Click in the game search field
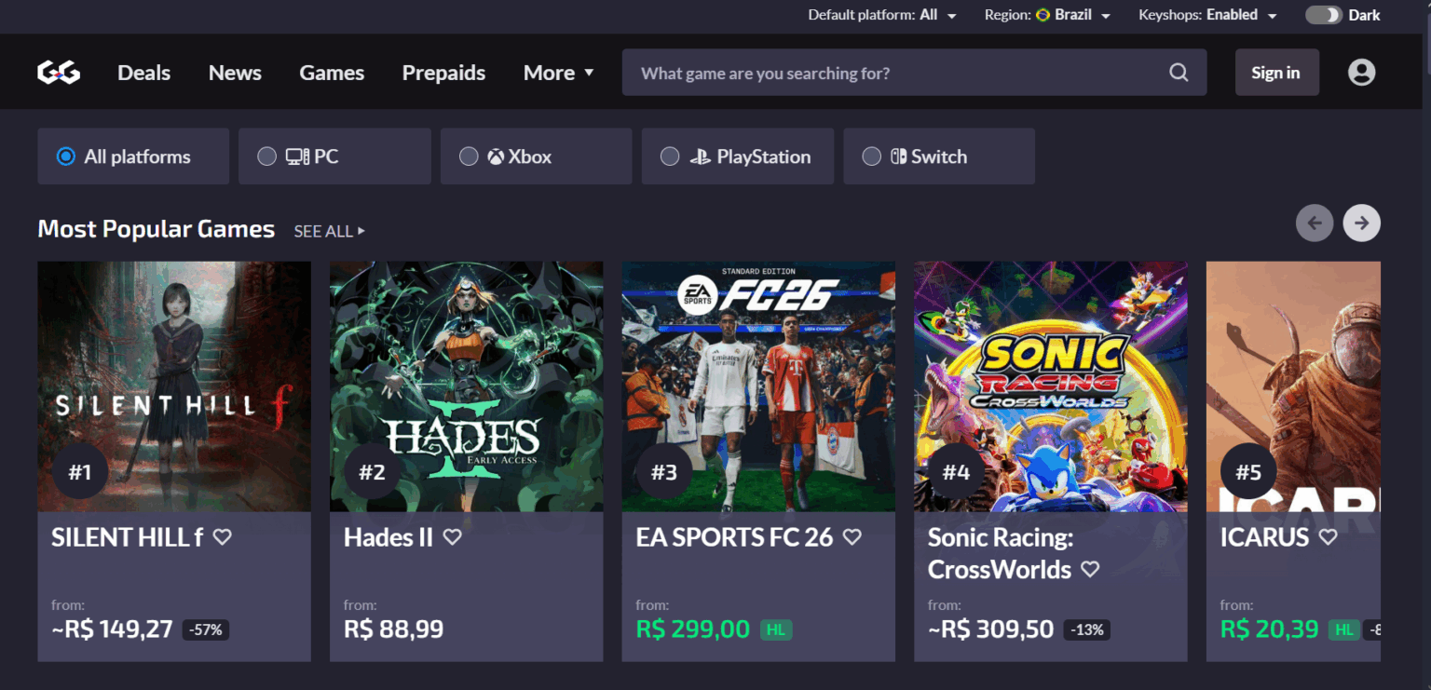1431x690 pixels. [894, 73]
